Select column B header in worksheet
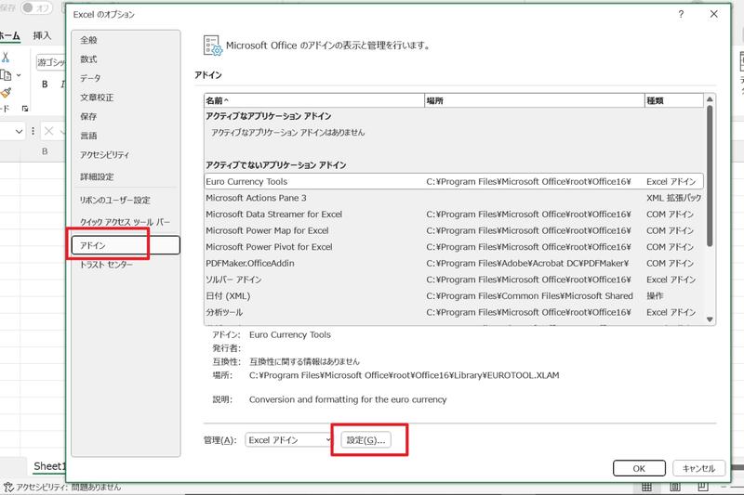This screenshot has width=744, height=495. tap(45, 151)
